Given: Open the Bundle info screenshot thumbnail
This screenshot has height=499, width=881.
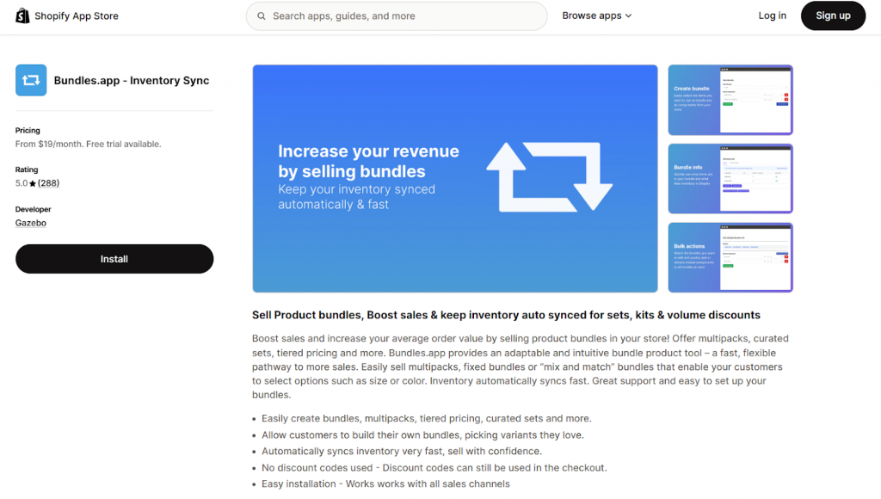Looking at the screenshot, I should (730, 178).
